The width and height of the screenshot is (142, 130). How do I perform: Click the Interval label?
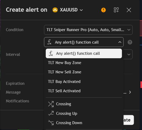pos(13,54)
